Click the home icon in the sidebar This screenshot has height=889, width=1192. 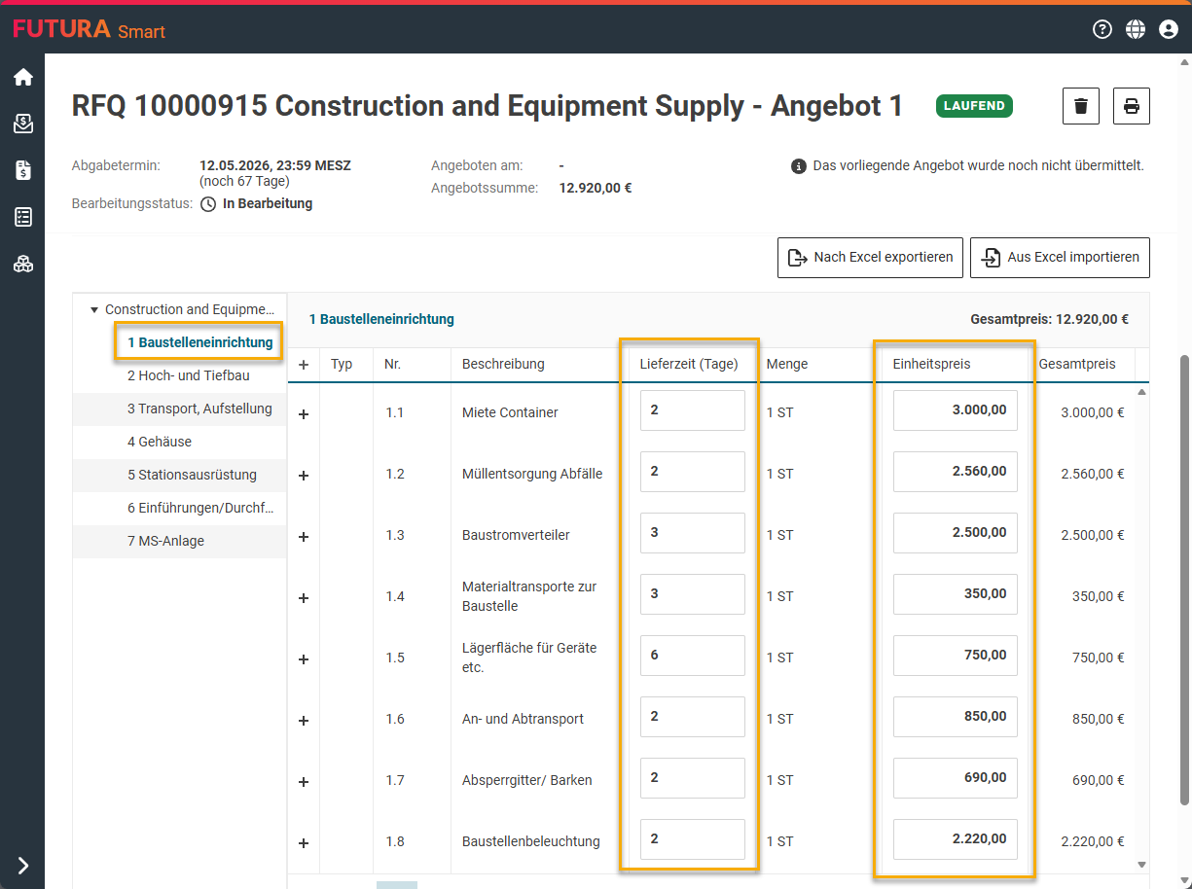coord(22,78)
